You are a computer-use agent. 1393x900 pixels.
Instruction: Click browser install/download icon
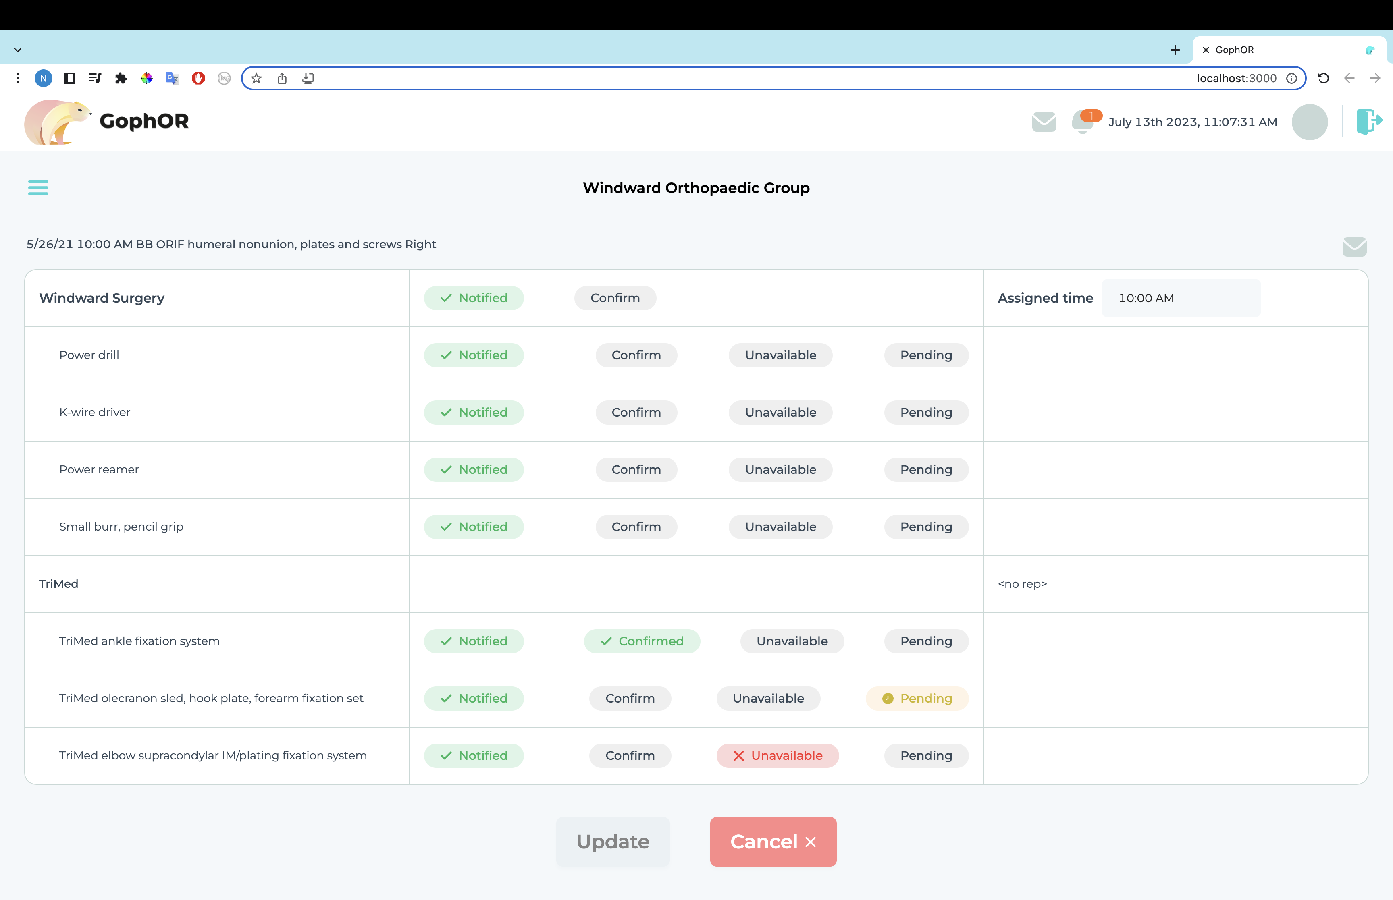[x=308, y=78]
